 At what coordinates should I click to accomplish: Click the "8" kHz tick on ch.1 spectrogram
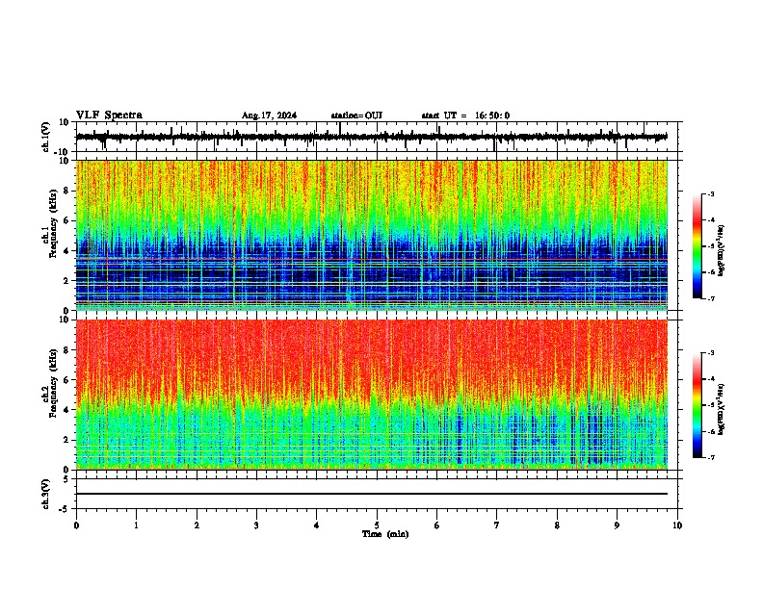coord(66,191)
